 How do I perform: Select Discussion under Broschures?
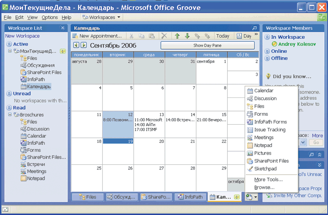click(35, 129)
